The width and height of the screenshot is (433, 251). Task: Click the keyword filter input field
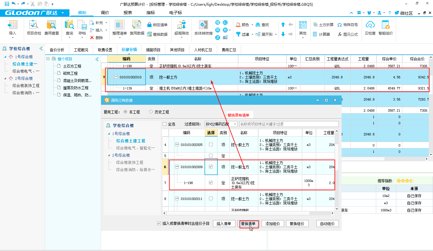point(289,124)
